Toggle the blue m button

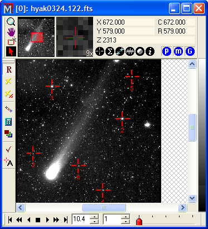[178, 51]
